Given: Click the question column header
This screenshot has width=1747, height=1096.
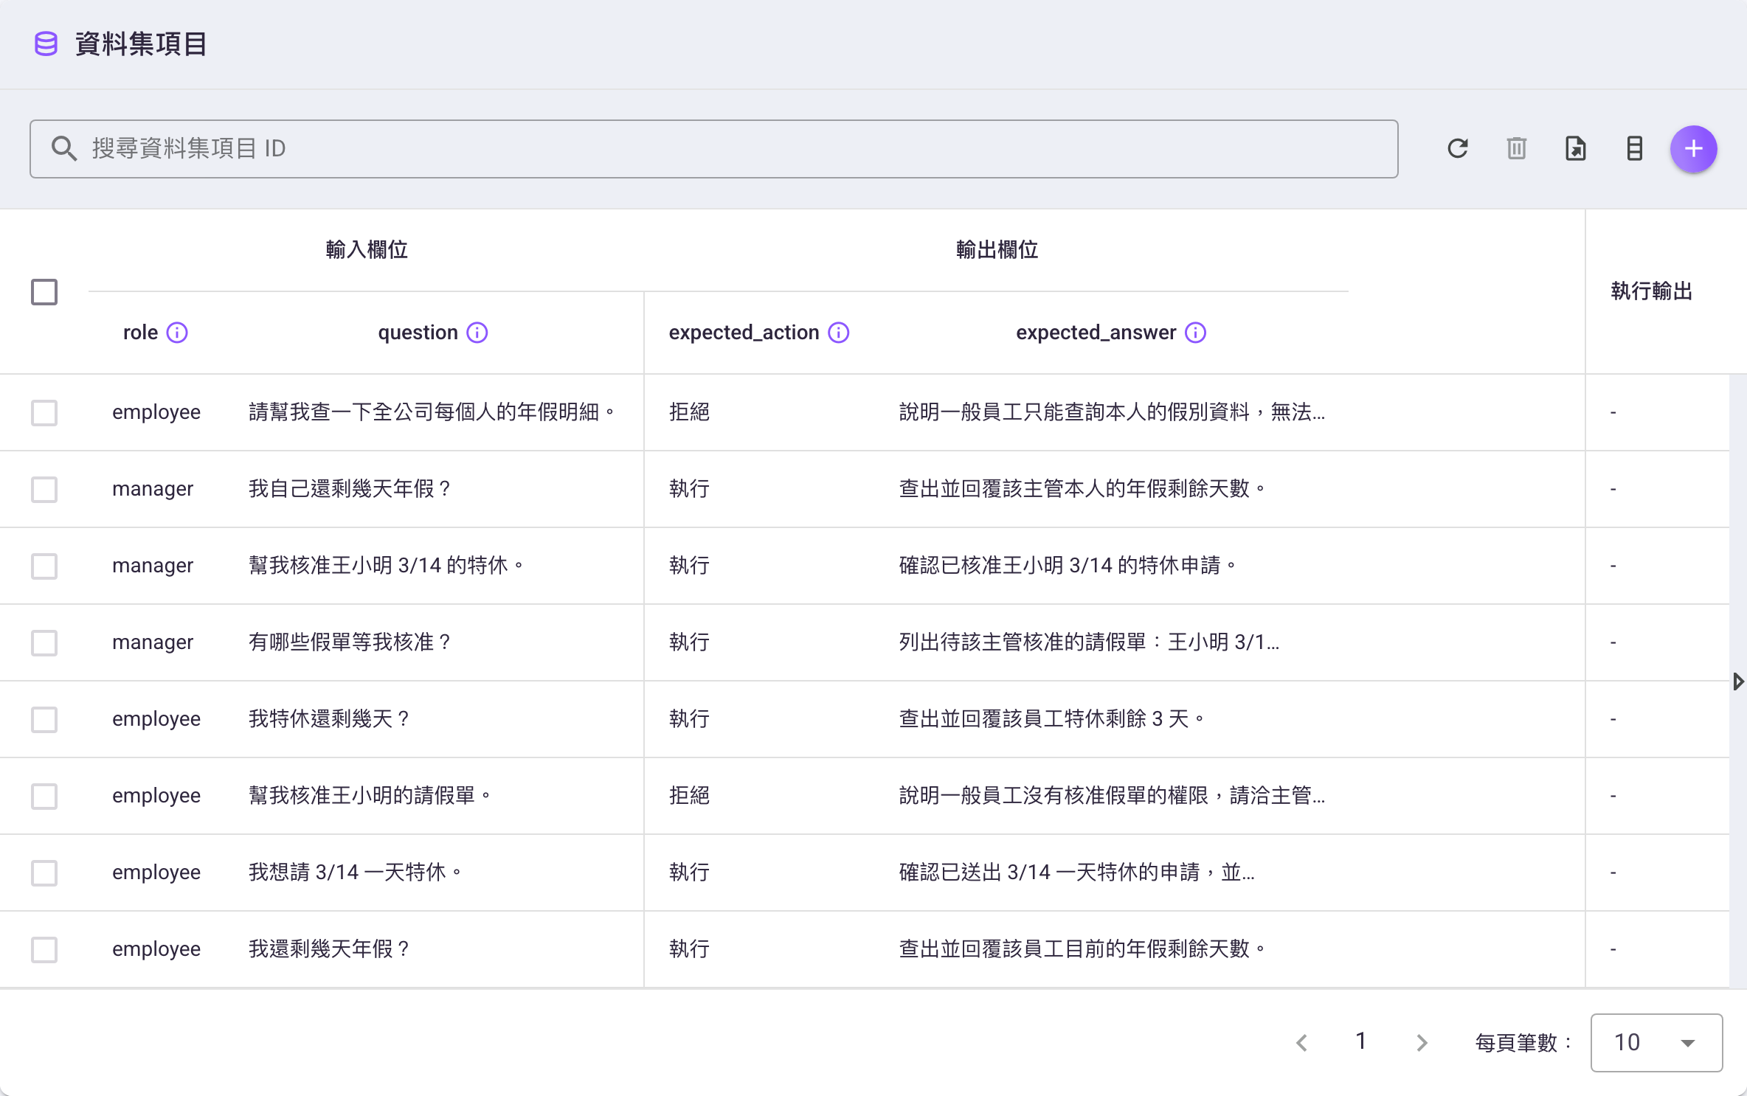Looking at the screenshot, I should [418, 333].
